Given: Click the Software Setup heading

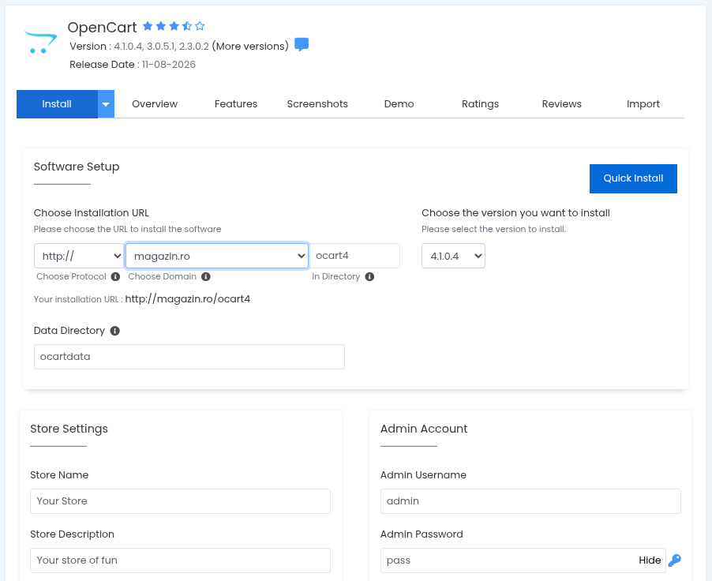Looking at the screenshot, I should click(x=77, y=167).
